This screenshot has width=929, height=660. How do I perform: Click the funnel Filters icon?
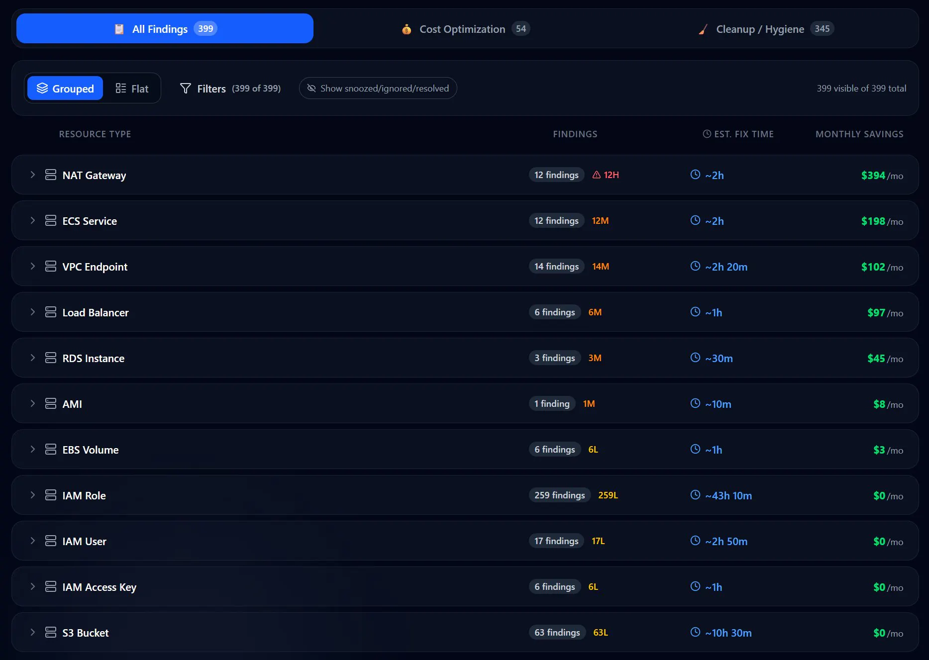[185, 88]
